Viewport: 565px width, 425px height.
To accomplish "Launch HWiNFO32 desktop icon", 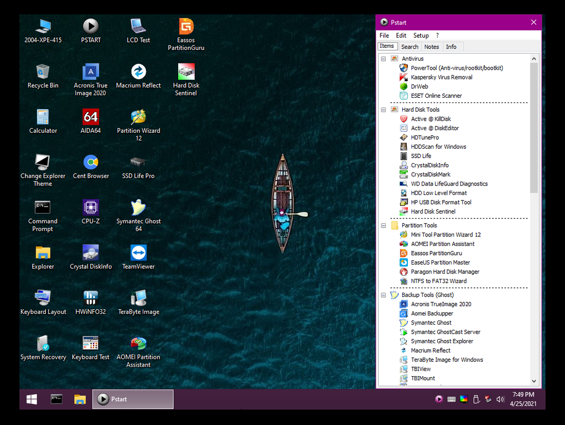I will point(90,302).
